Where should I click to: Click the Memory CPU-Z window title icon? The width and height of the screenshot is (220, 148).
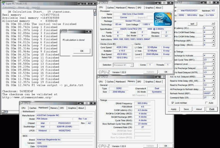[99, 77]
